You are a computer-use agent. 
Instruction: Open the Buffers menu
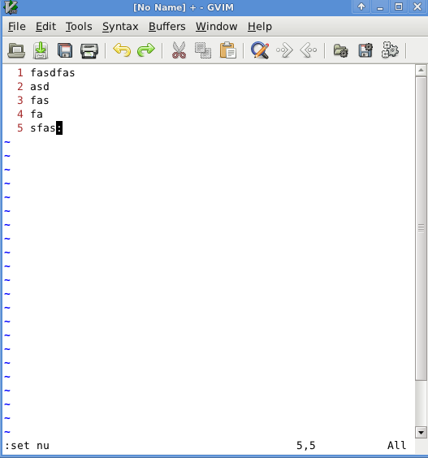(x=166, y=27)
